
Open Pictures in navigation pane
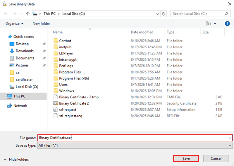(19, 65)
